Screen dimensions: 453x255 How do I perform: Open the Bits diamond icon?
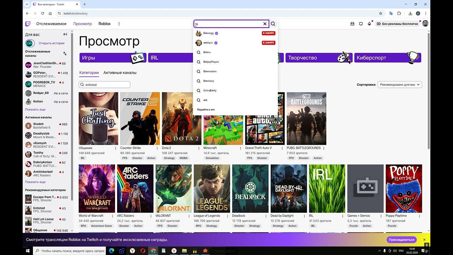[369, 24]
